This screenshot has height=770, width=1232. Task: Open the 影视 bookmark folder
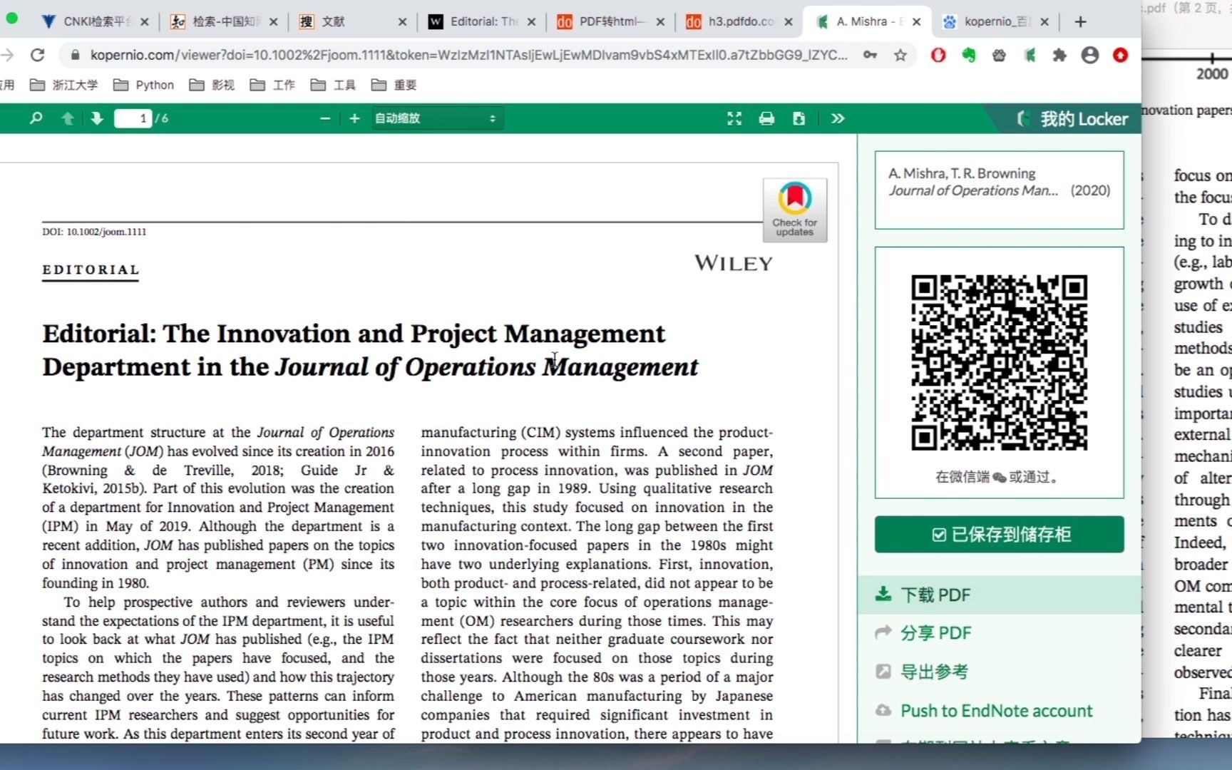[x=212, y=85]
